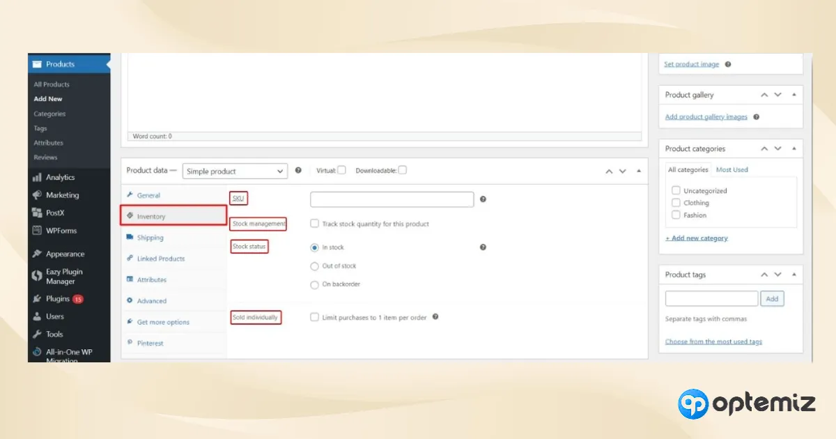Click help icon beside Add product gallery images
Viewport: 836px width, 439px height.
(x=756, y=117)
